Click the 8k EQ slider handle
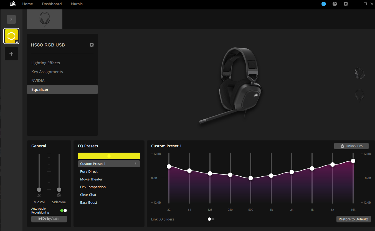 pos(333,165)
